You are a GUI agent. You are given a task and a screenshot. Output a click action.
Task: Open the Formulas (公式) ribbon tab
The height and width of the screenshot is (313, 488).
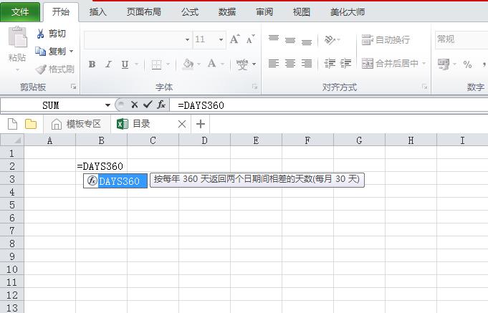pyautogui.click(x=190, y=12)
